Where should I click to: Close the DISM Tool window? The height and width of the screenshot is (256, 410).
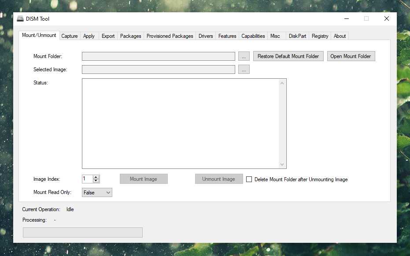pyautogui.click(x=387, y=19)
